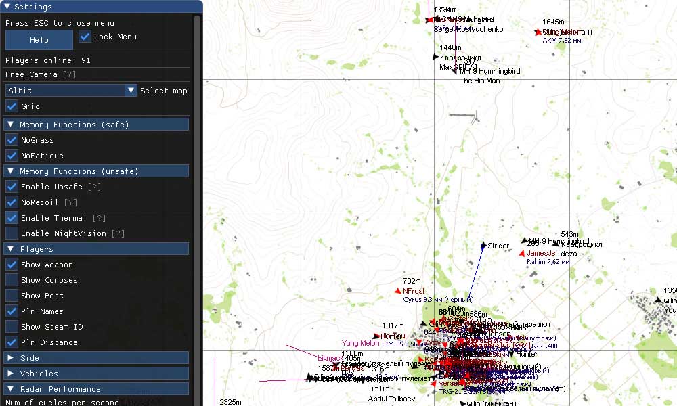
Task: Uncheck the NoGrass option
Action: point(12,140)
